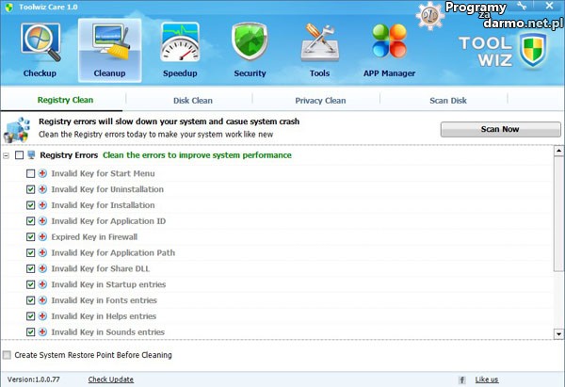Collapse the Registry Errors tree node
The width and height of the screenshot is (565, 387).
pos(8,155)
